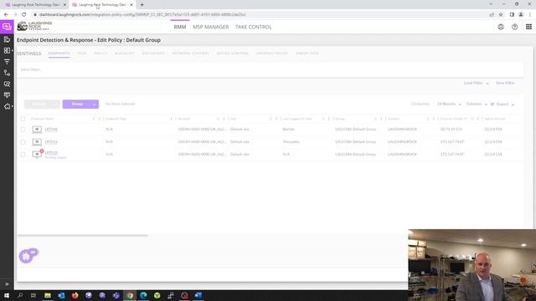This screenshot has height=301, width=536.
Task: Click the monitor search icon in sidebar
Action: (7, 84)
